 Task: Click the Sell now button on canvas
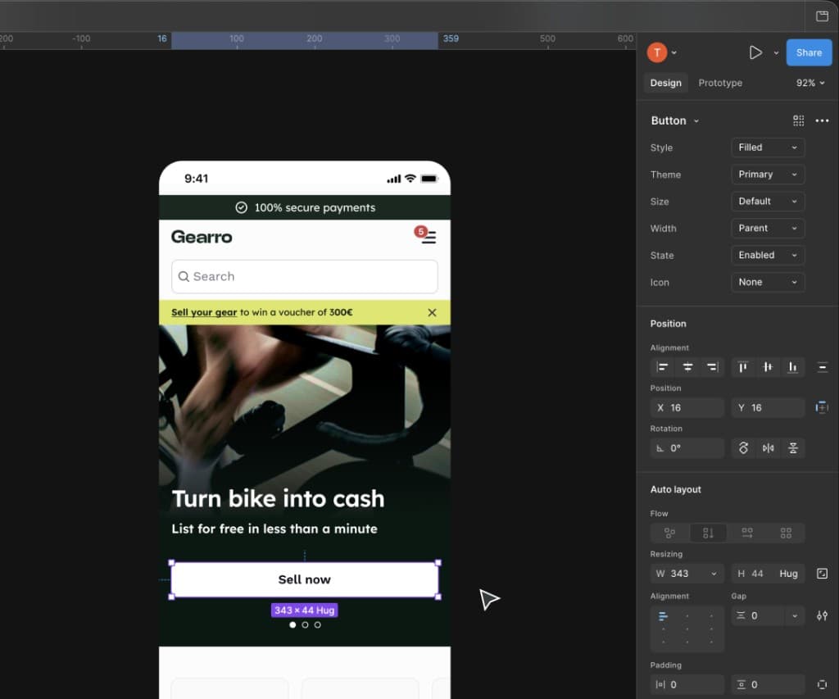click(x=305, y=579)
